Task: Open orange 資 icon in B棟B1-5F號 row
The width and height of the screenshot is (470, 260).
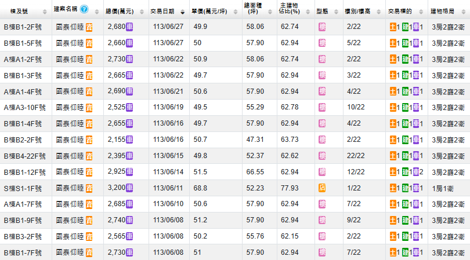Action: click(x=89, y=43)
